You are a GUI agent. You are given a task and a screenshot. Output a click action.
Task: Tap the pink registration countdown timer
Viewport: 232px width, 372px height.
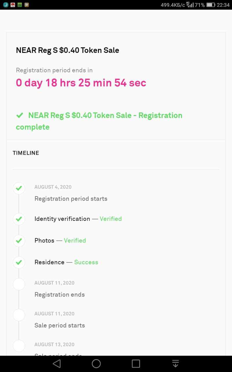(x=81, y=83)
